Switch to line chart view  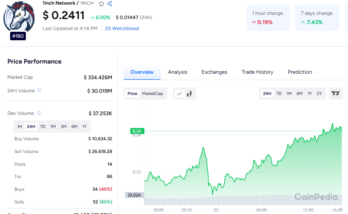pos(180,94)
